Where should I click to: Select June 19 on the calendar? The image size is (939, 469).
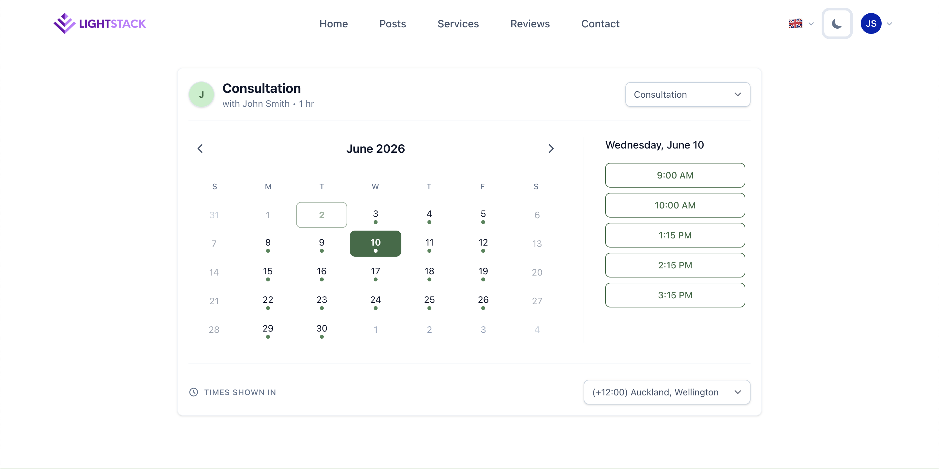coord(483,272)
